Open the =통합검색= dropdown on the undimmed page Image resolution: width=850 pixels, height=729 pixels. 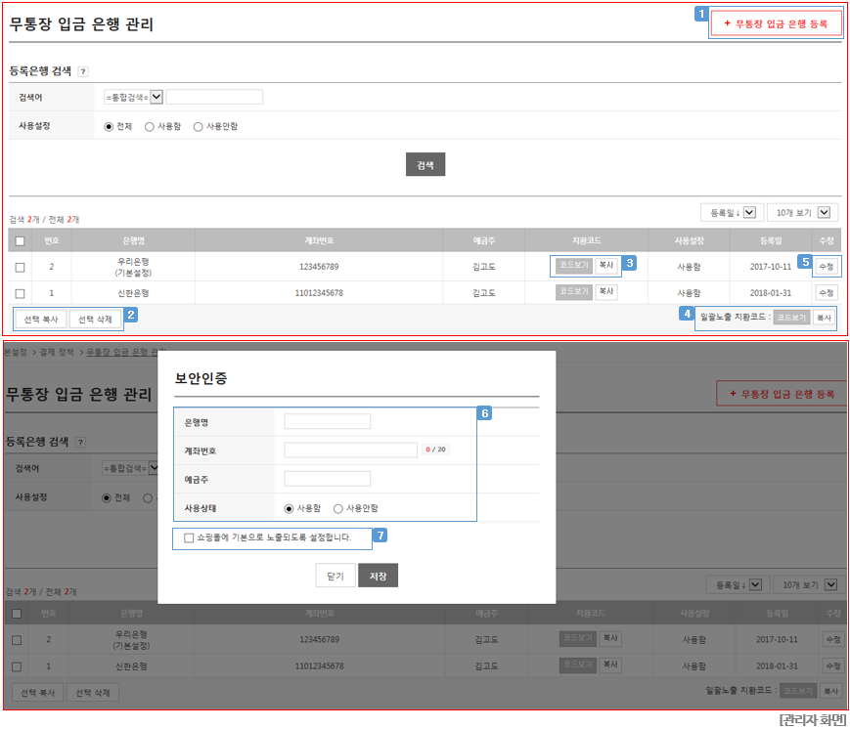133,97
